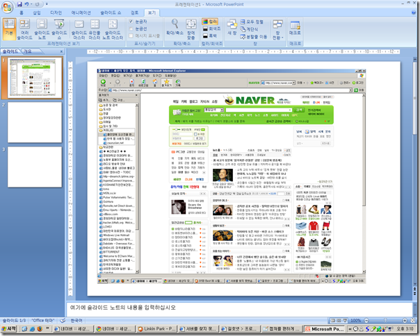Close the slides/outline side pane
This screenshot has height=336, width=420.
pyautogui.click(x=61, y=51)
